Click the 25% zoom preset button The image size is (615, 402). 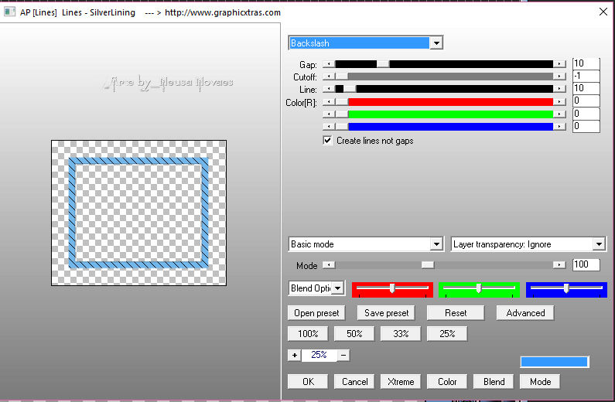tap(447, 334)
